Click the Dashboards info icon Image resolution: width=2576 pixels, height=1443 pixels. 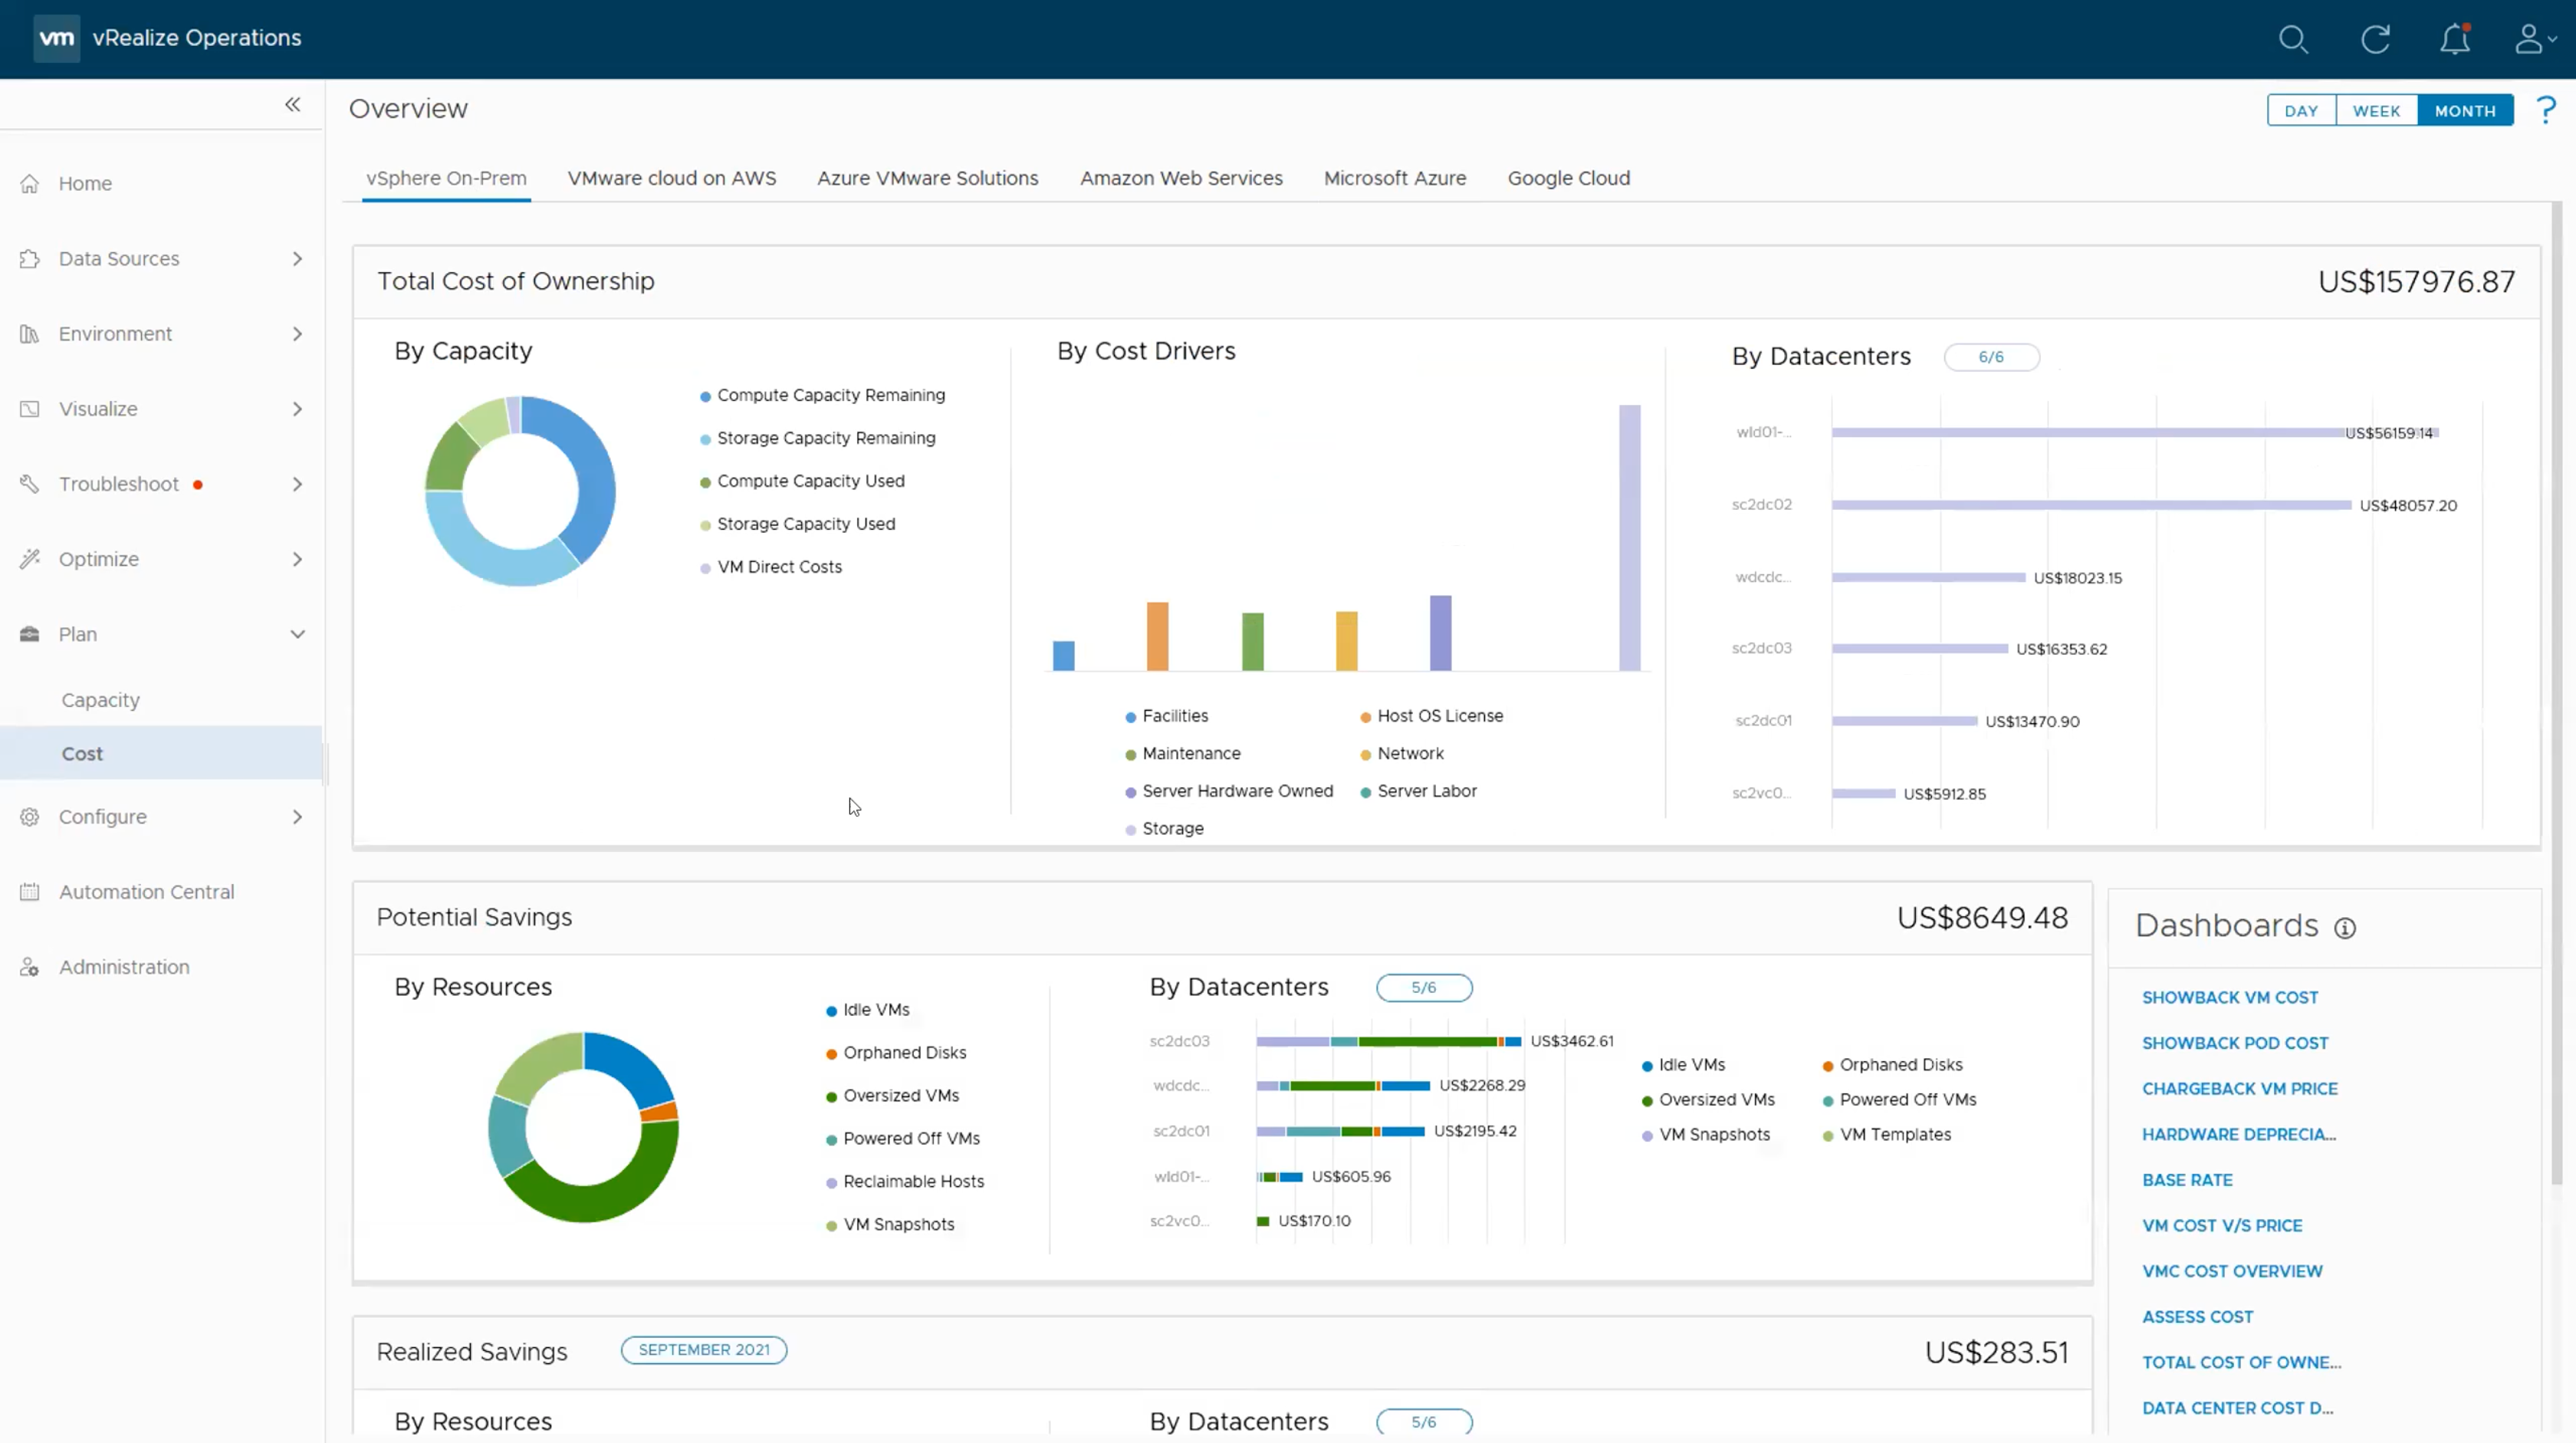2345,929
